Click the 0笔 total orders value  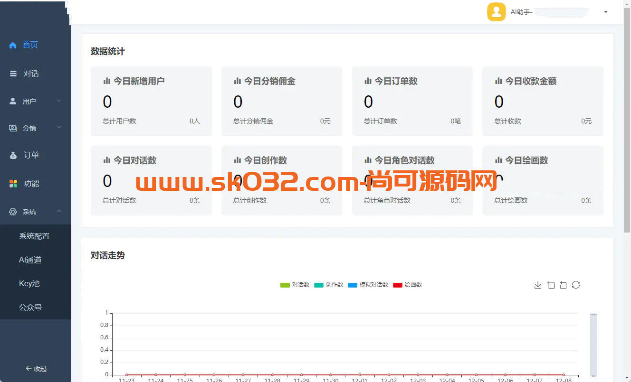tap(456, 121)
